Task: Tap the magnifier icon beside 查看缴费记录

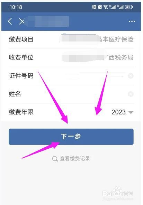Action: point(55,159)
